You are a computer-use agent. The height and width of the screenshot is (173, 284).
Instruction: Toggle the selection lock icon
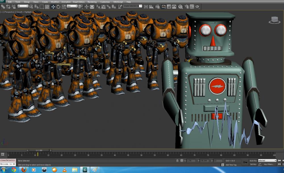coord(177,161)
